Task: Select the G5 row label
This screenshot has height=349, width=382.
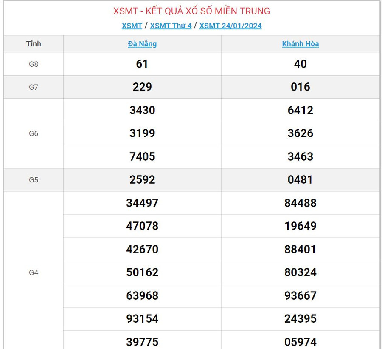Action: point(34,180)
